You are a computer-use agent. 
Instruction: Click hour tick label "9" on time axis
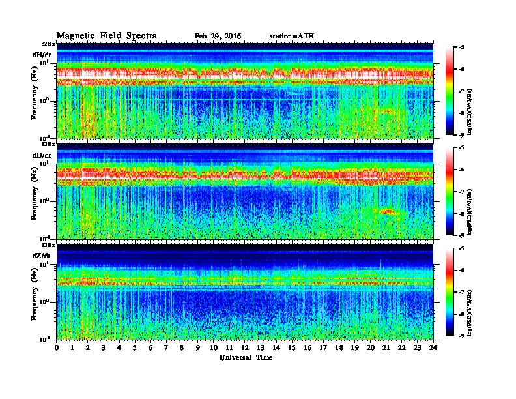click(198, 348)
